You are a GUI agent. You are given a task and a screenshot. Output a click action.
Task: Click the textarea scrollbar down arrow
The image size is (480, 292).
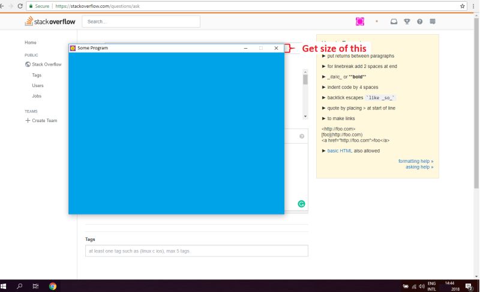point(305,117)
